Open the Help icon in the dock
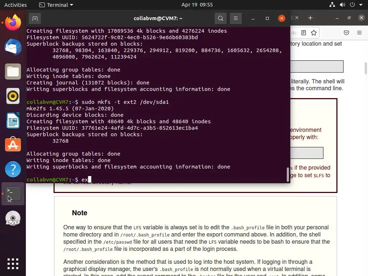Viewport: 368px width, 276px height. pyautogui.click(x=13, y=169)
